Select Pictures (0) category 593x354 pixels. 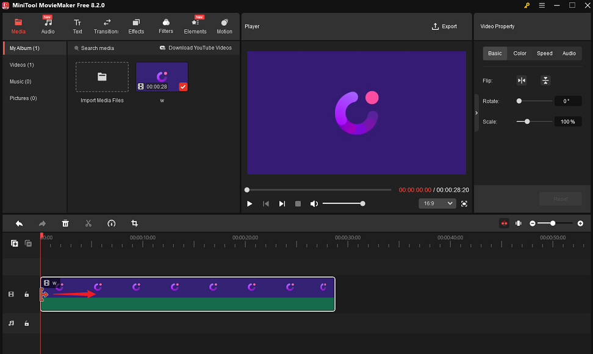coord(23,98)
